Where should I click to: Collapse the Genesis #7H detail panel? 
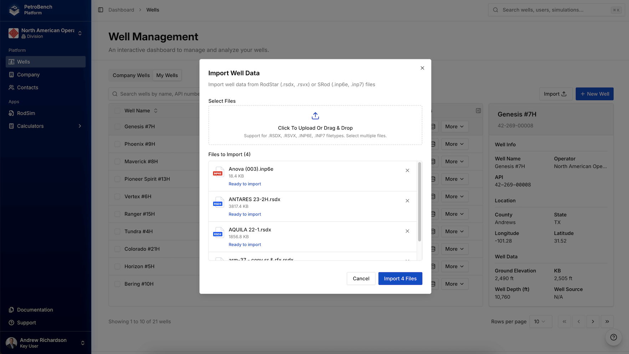[x=478, y=111]
